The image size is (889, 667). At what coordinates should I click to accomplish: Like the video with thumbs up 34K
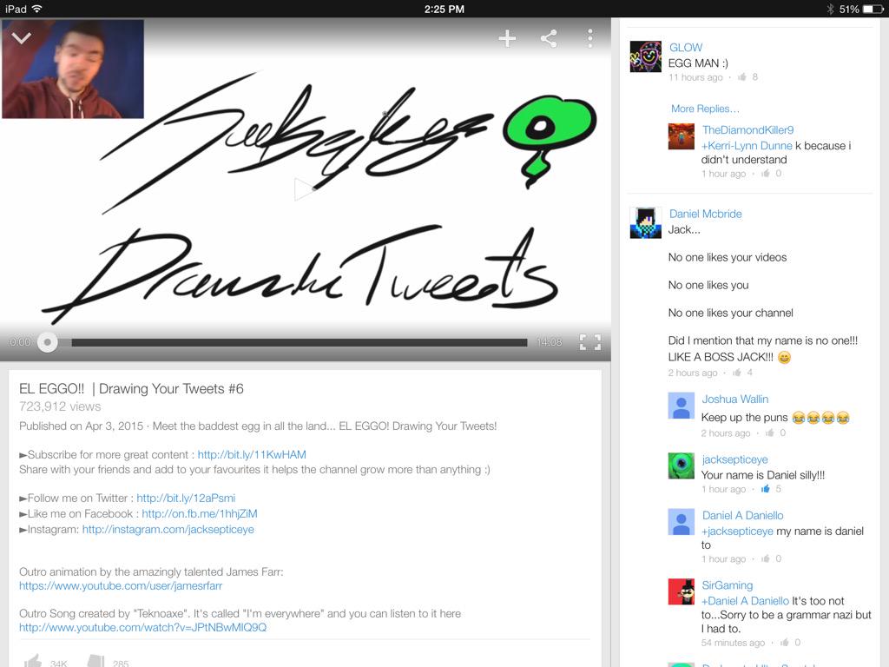click(34, 661)
